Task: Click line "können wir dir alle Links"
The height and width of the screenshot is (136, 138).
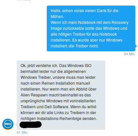Action: coord(58,113)
